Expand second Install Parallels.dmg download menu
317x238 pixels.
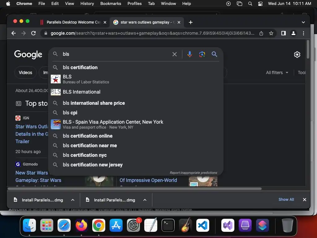(145, 200)
